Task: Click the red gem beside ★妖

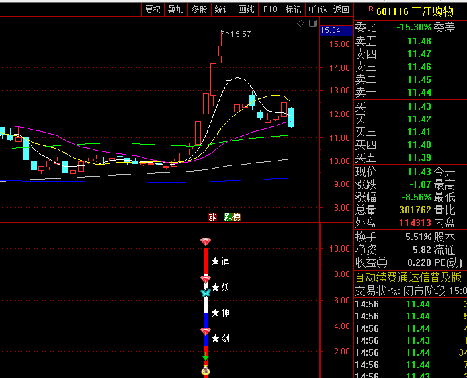Action: (206, 279)
